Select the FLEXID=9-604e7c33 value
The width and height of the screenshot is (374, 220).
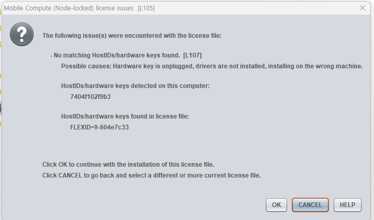coord(99,127)
